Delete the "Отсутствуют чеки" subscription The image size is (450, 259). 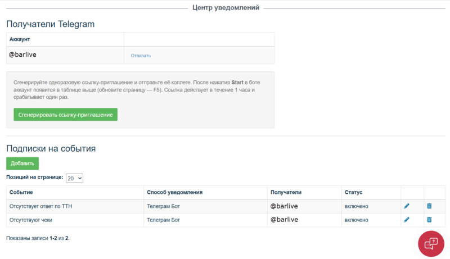point(429,220)
